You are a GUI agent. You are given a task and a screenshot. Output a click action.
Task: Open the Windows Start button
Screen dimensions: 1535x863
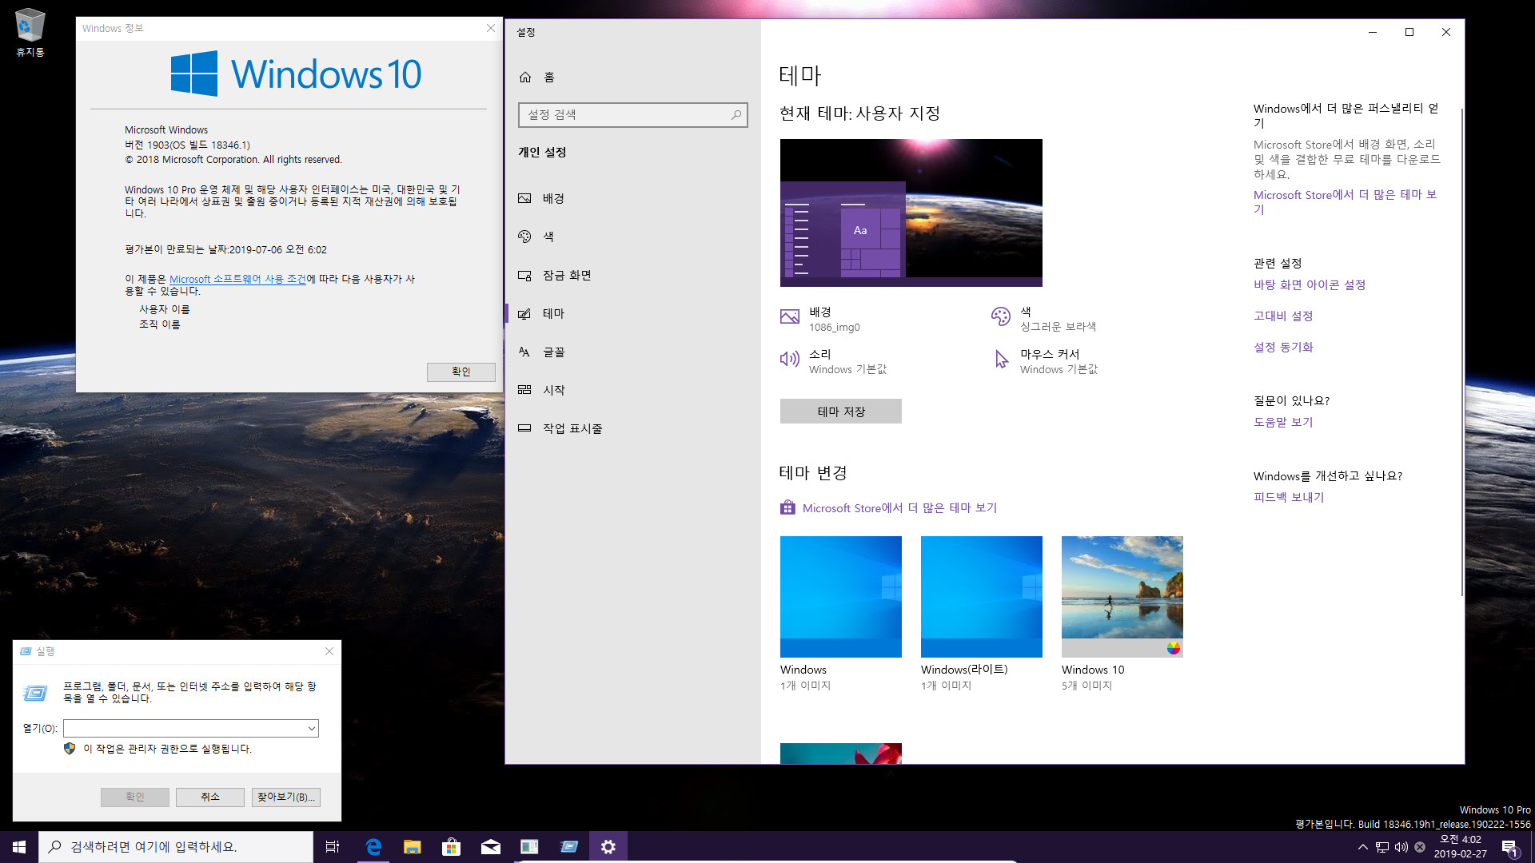(19, 847)
